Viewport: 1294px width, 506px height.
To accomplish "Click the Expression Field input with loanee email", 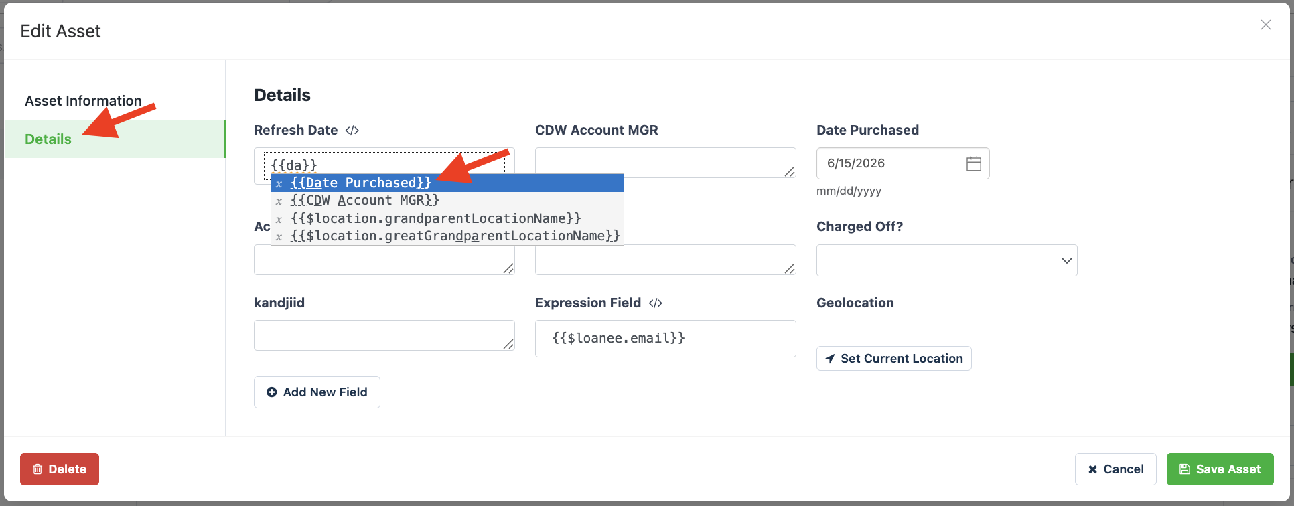I will pyautogui.click(x=665, y=339).
